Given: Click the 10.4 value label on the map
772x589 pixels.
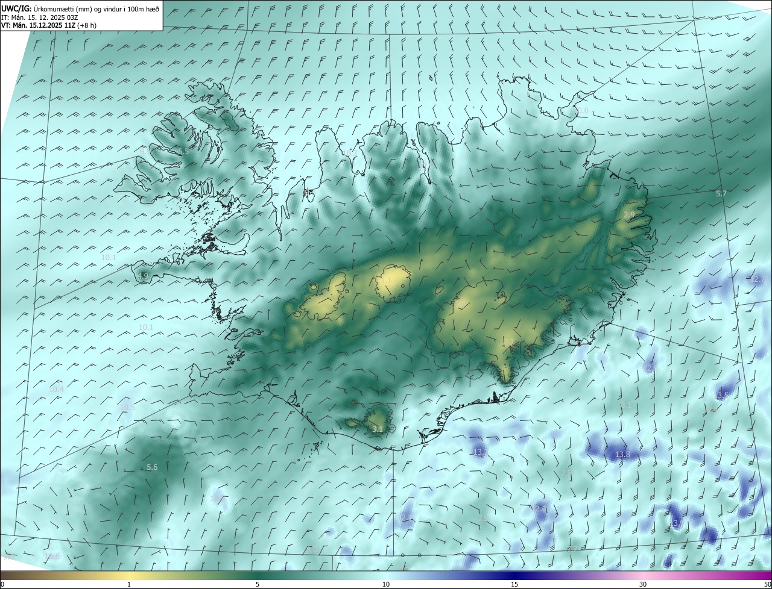Looking at the screenshot, I should point(56,390).
